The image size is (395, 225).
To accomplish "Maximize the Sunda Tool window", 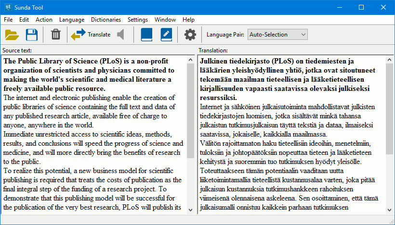I will 361,7.
